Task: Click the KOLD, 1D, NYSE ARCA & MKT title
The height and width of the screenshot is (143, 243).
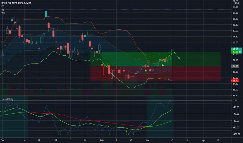Action: (x=16, y=3)
